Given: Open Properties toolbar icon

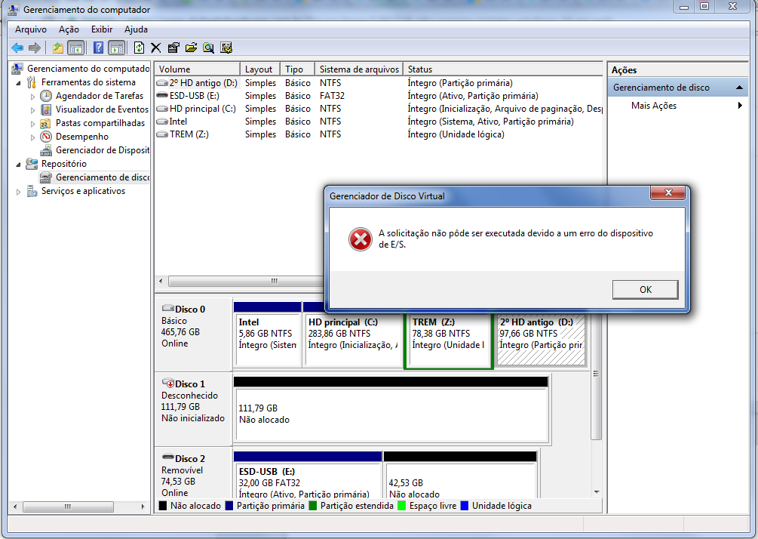Looking at the screenshot, I should pyautogui.click(x=173, y=48).
